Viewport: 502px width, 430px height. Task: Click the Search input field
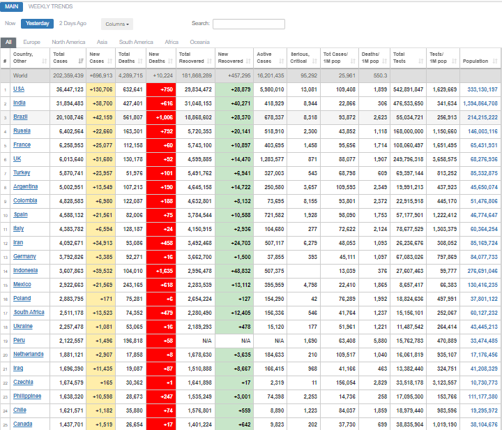pos(249,24)
